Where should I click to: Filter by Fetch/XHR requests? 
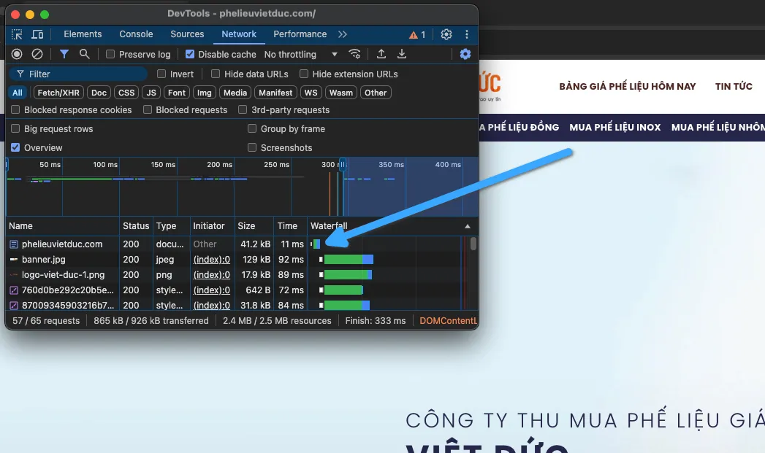pos(58,93)
